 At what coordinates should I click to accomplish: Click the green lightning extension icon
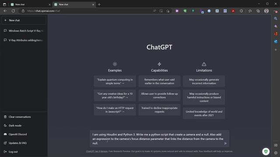(193, 11)
